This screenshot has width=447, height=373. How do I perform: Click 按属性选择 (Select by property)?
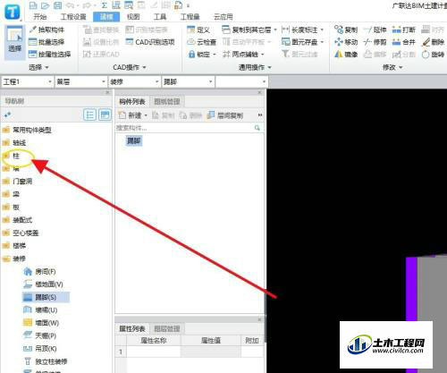50,54
